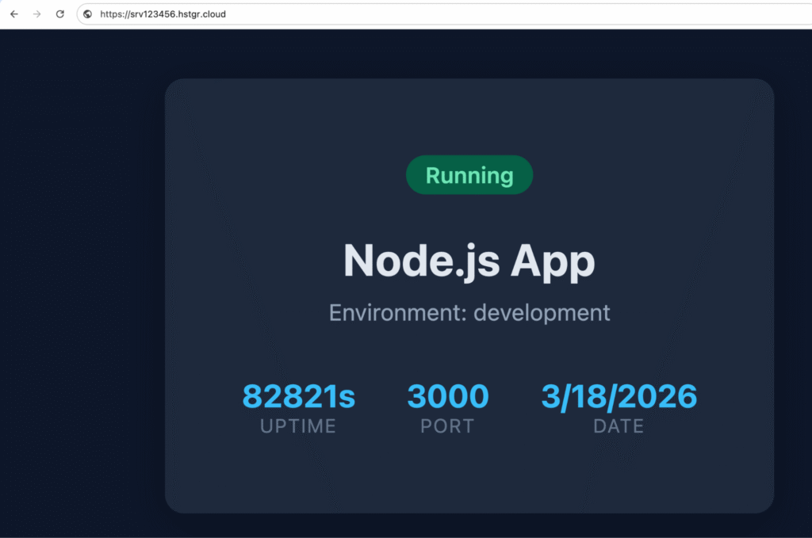Select the Node.js App heading
Viewport: 812px width, 538px height.
click(x=469, y=261)
